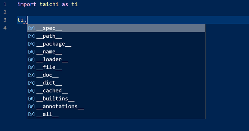Place cursor on the import taichi line
Viewport: 249px width, 131px height.
[48, 4]
